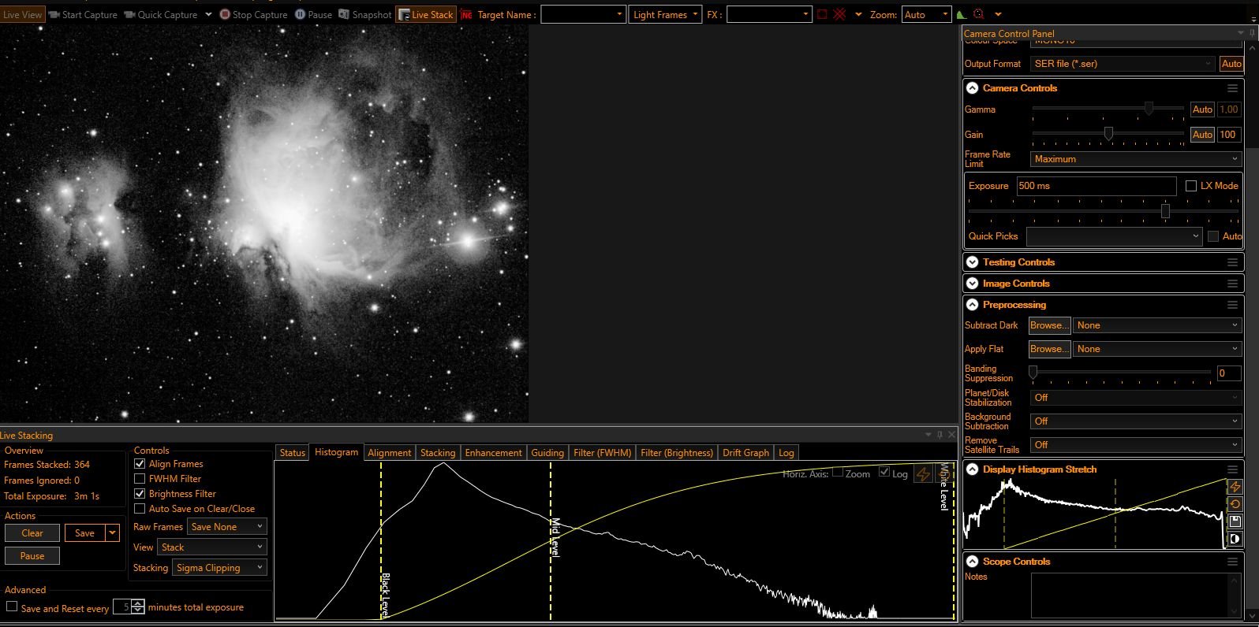
Task: Open the Drift Graph tab
Action: [x=745, y=453]
